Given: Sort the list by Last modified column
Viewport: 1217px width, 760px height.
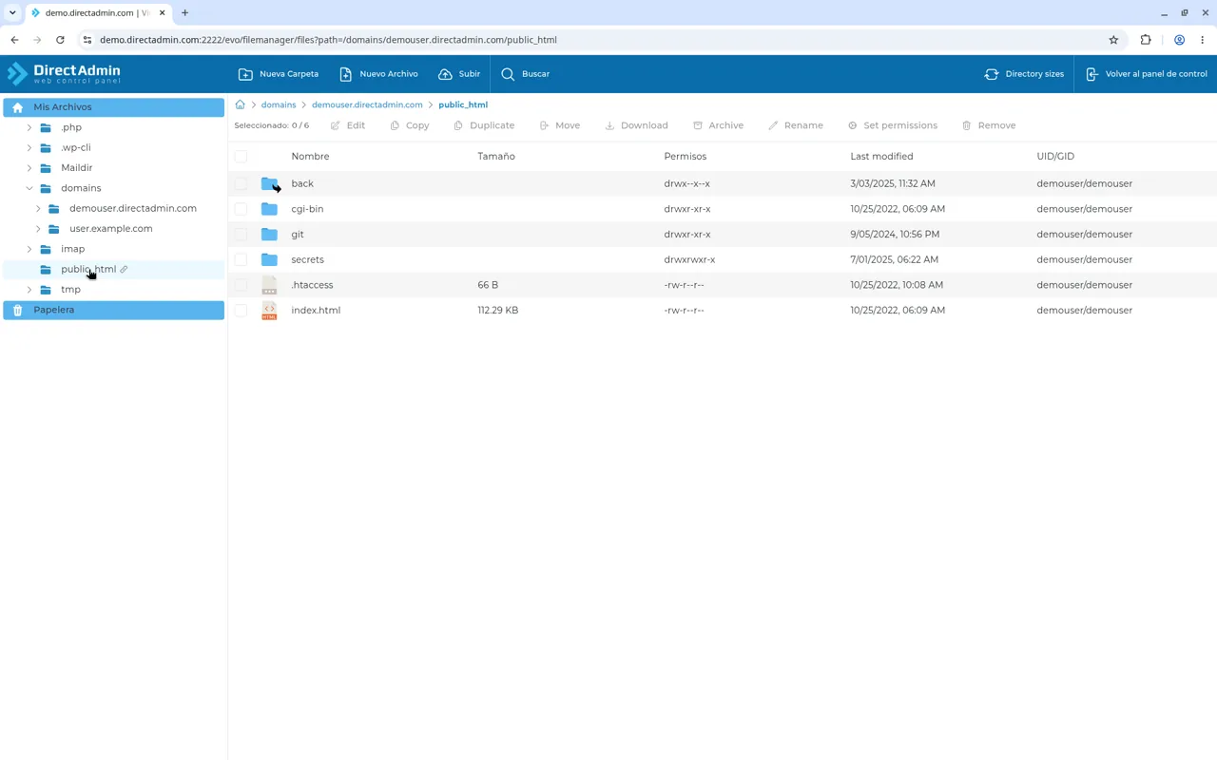Looking at the screenshot, I should (881, 156).
